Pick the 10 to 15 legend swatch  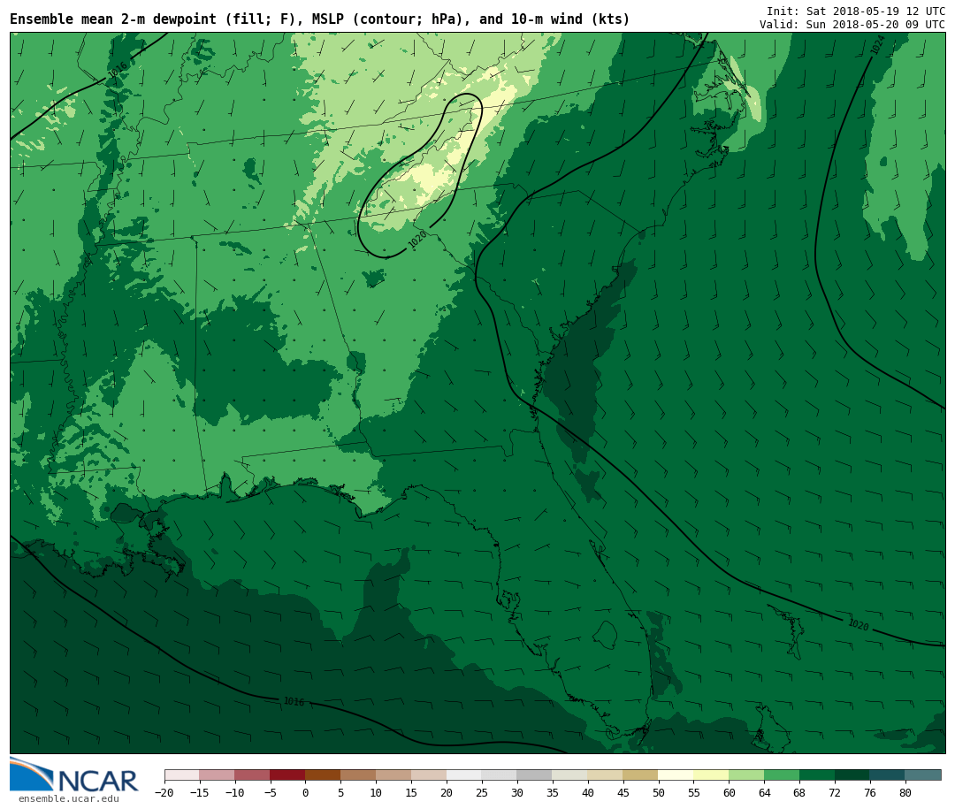tap(394, 775)
